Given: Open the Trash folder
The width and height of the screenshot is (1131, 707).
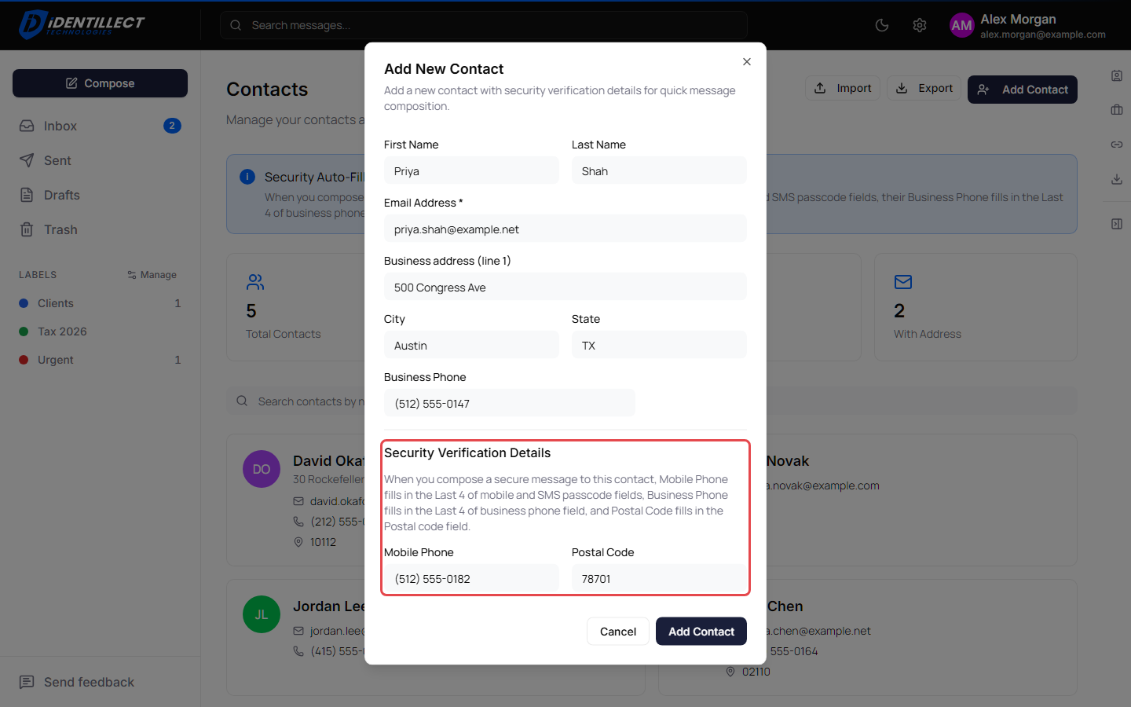Looking at the screenshot, I should tap(100, 229).
